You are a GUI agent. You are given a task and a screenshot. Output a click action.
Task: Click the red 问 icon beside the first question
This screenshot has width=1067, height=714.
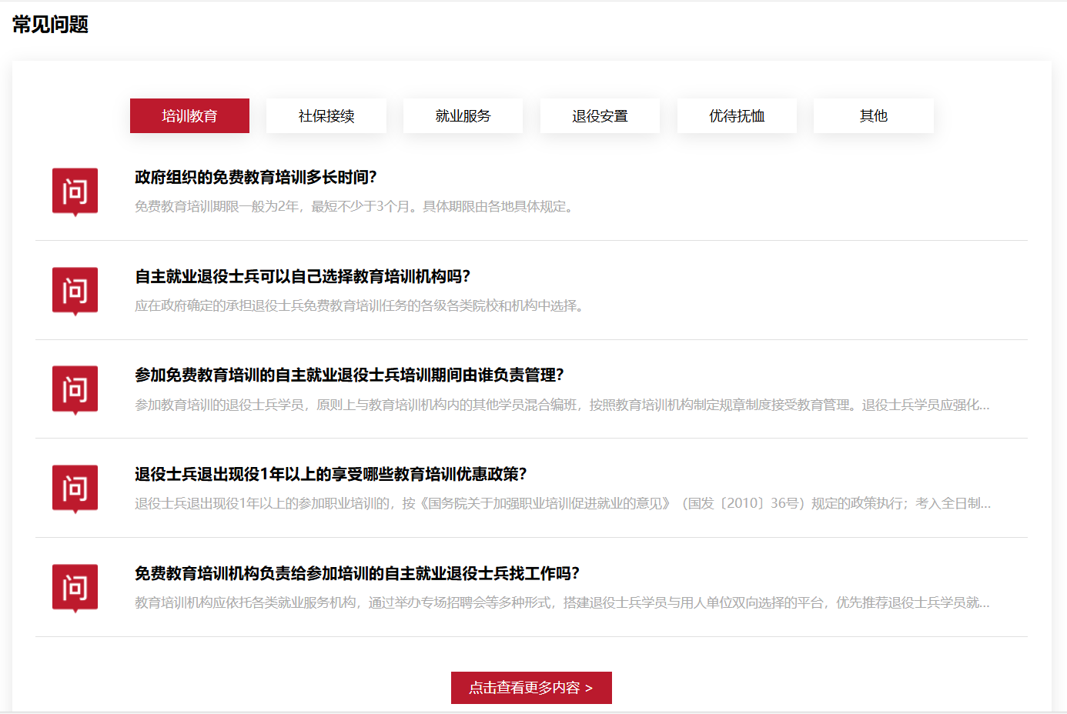[x=75, y=192]
